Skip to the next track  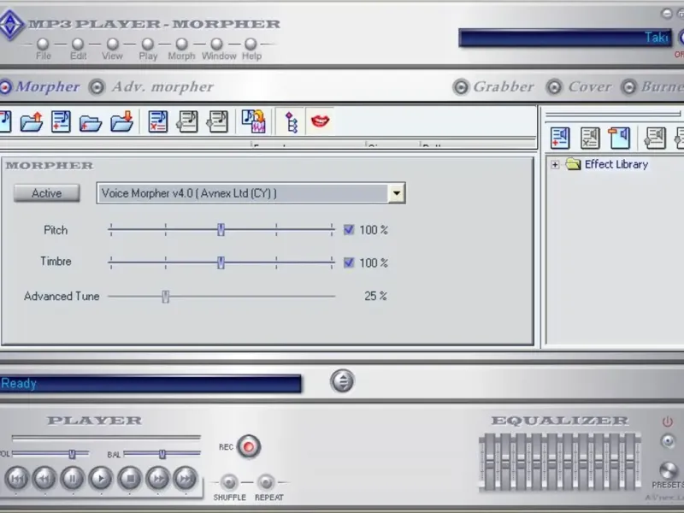[x=186, y=479]
